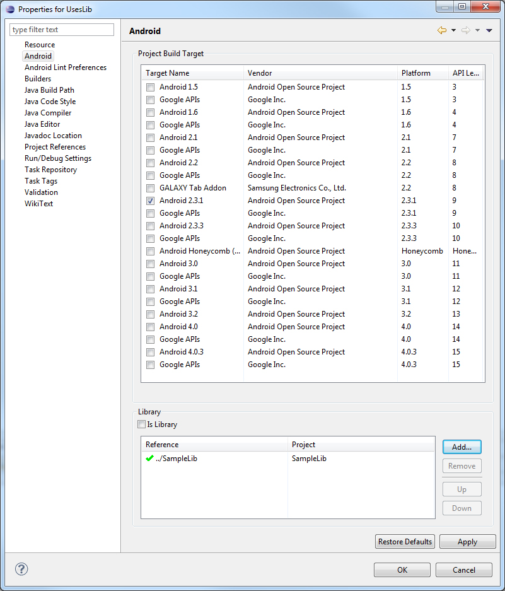Viewport: 505px width, 591px height.
Task: Sort by Vendor column header
Action: 320,73
